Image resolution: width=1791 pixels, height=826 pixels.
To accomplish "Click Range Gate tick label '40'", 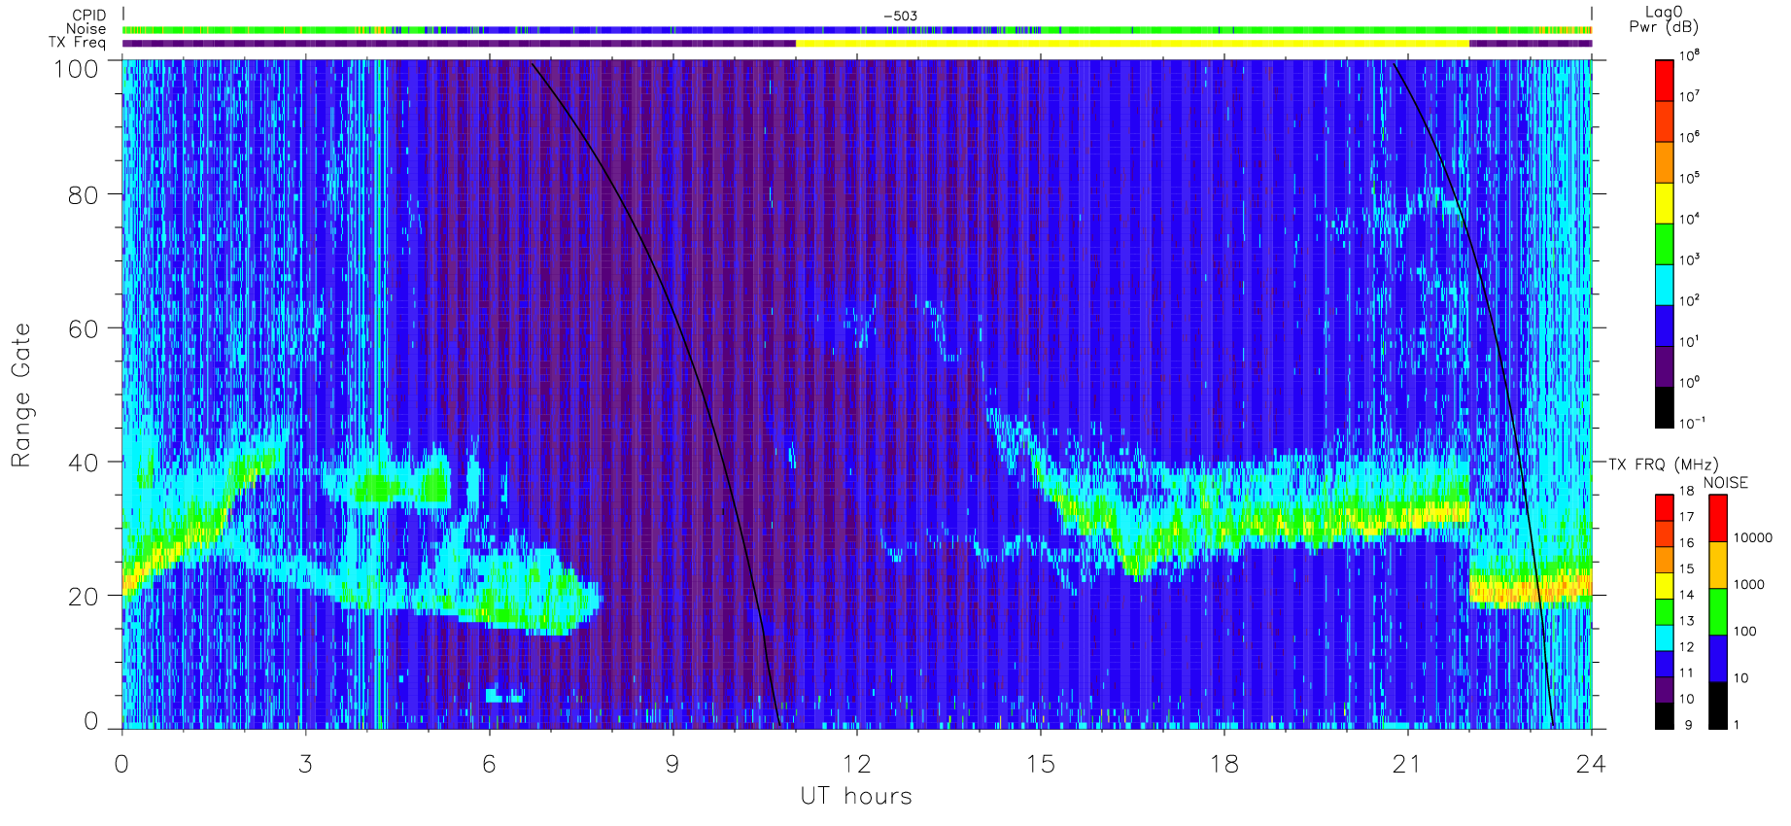I will point(84,463).
